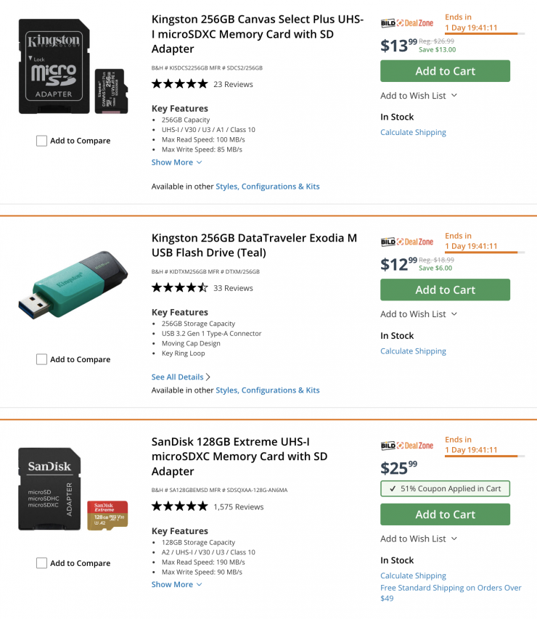537x619 pixels.
Task: Add SanDisk 128GB Extreme to cart
Action: 445,515
